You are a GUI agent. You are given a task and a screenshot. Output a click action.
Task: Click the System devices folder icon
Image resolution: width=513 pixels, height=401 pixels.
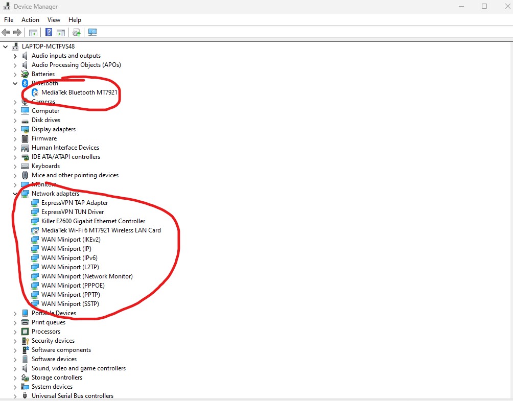click(25, 387)
